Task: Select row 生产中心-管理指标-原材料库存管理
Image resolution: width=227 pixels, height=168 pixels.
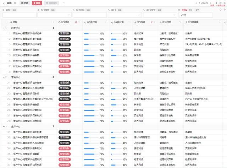Action: pos(31,137)
